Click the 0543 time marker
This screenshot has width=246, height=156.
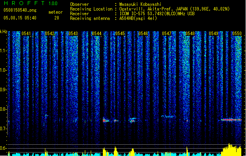(x=73, y=34)
